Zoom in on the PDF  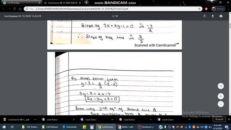point(221,96)
